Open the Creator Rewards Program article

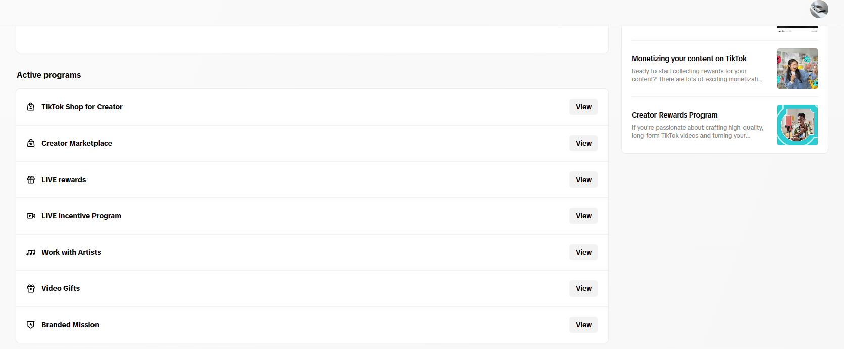click(674, 115)
